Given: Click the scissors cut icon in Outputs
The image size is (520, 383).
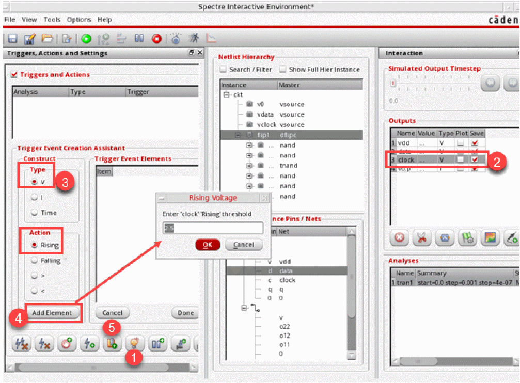Looking at the screenshot, I should 422,237.
